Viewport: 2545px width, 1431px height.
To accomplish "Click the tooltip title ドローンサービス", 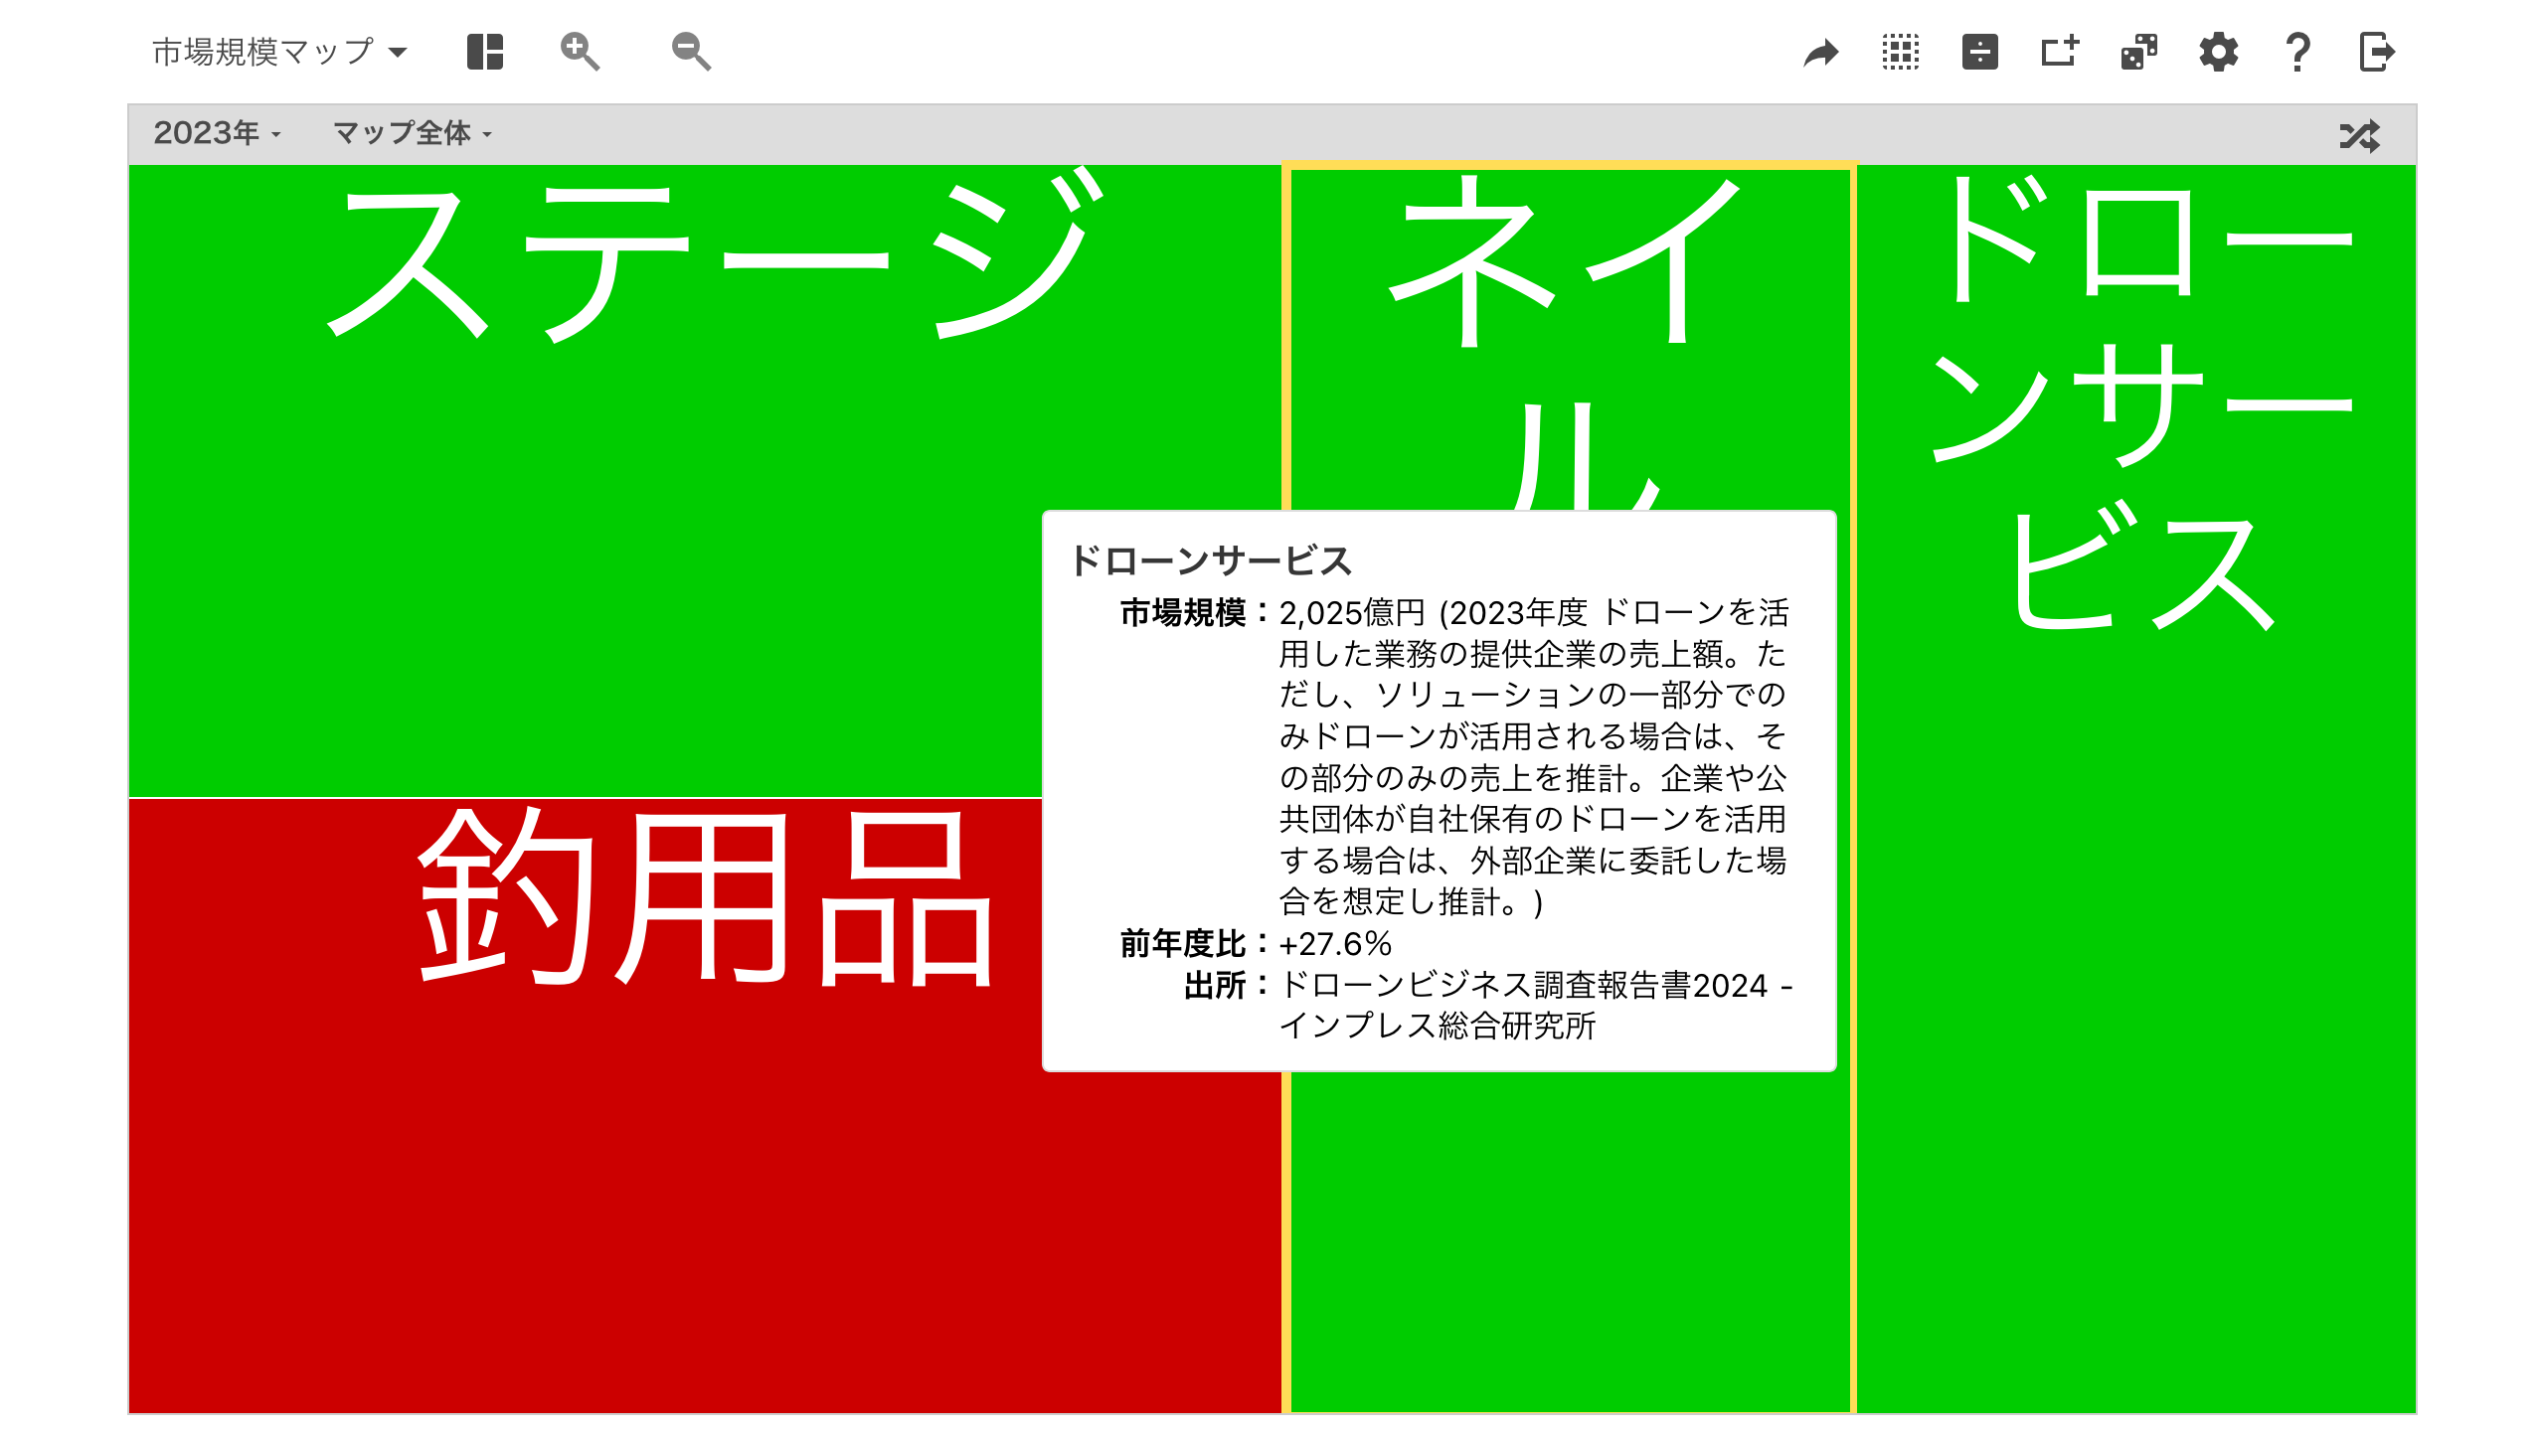I will pyautogui.click(x=1211, y=560).
